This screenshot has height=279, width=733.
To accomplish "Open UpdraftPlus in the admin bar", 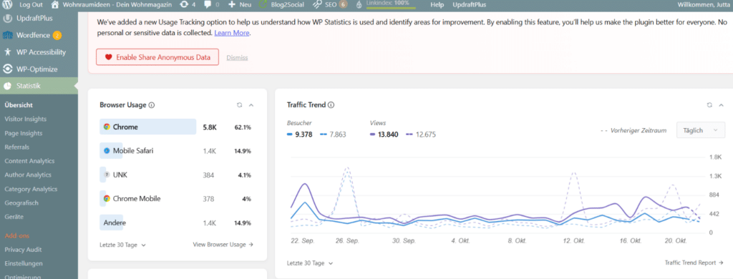I will [x=470, y=5].
